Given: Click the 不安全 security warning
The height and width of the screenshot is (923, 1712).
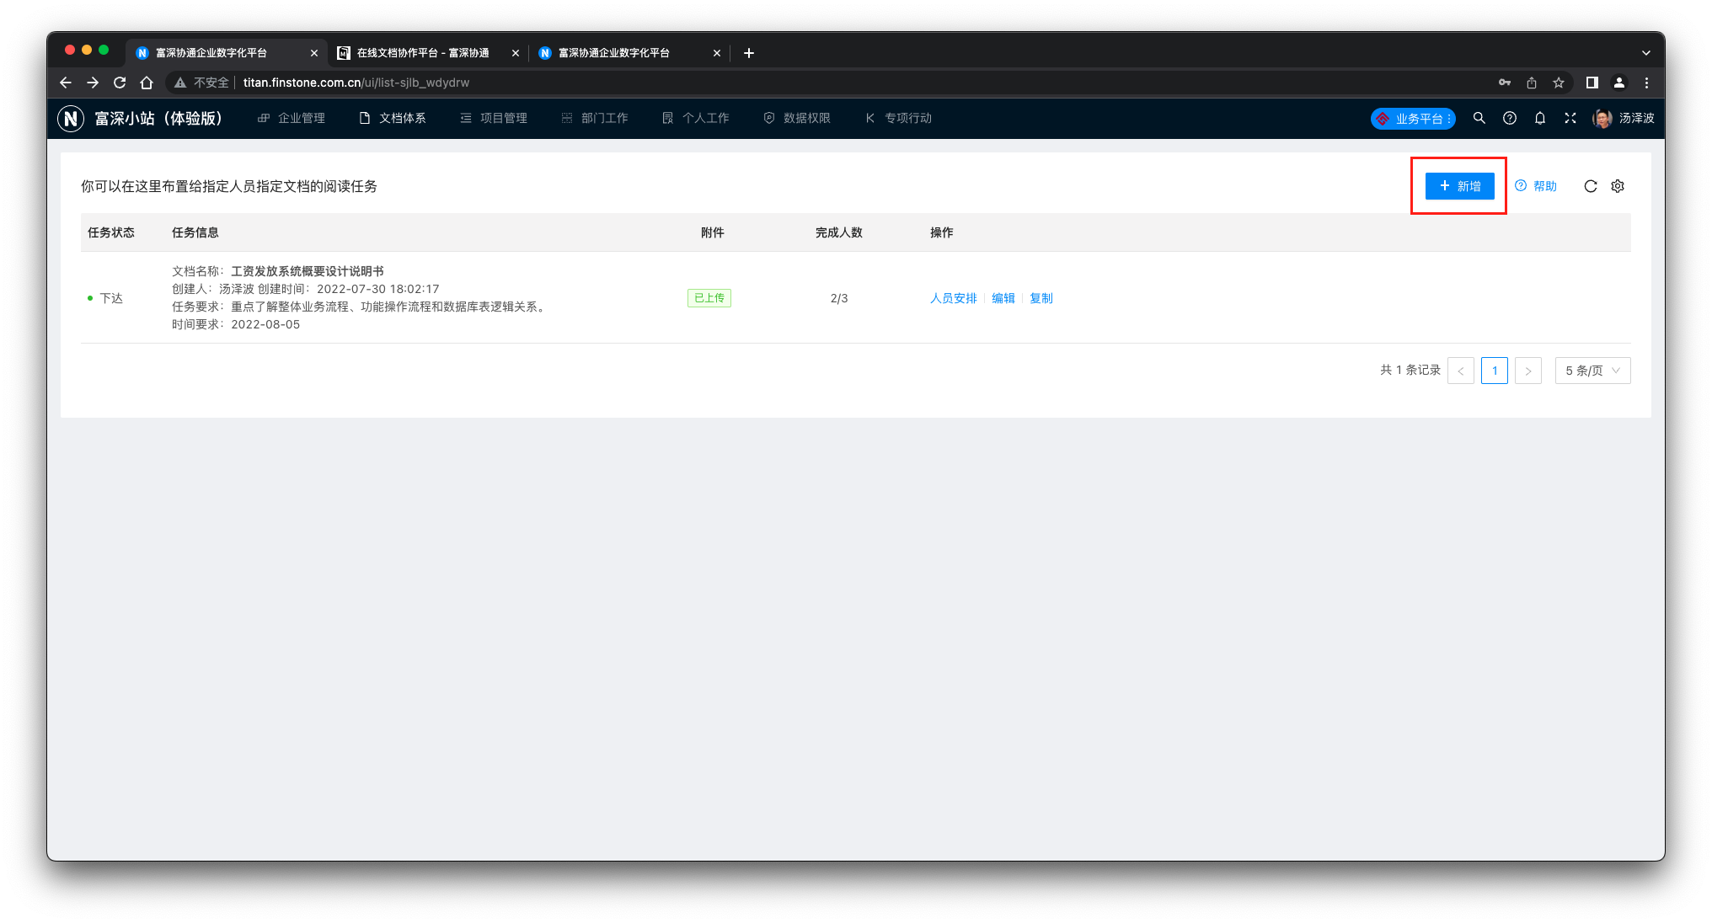Looking at the screenshot, I should coord(202,83).
